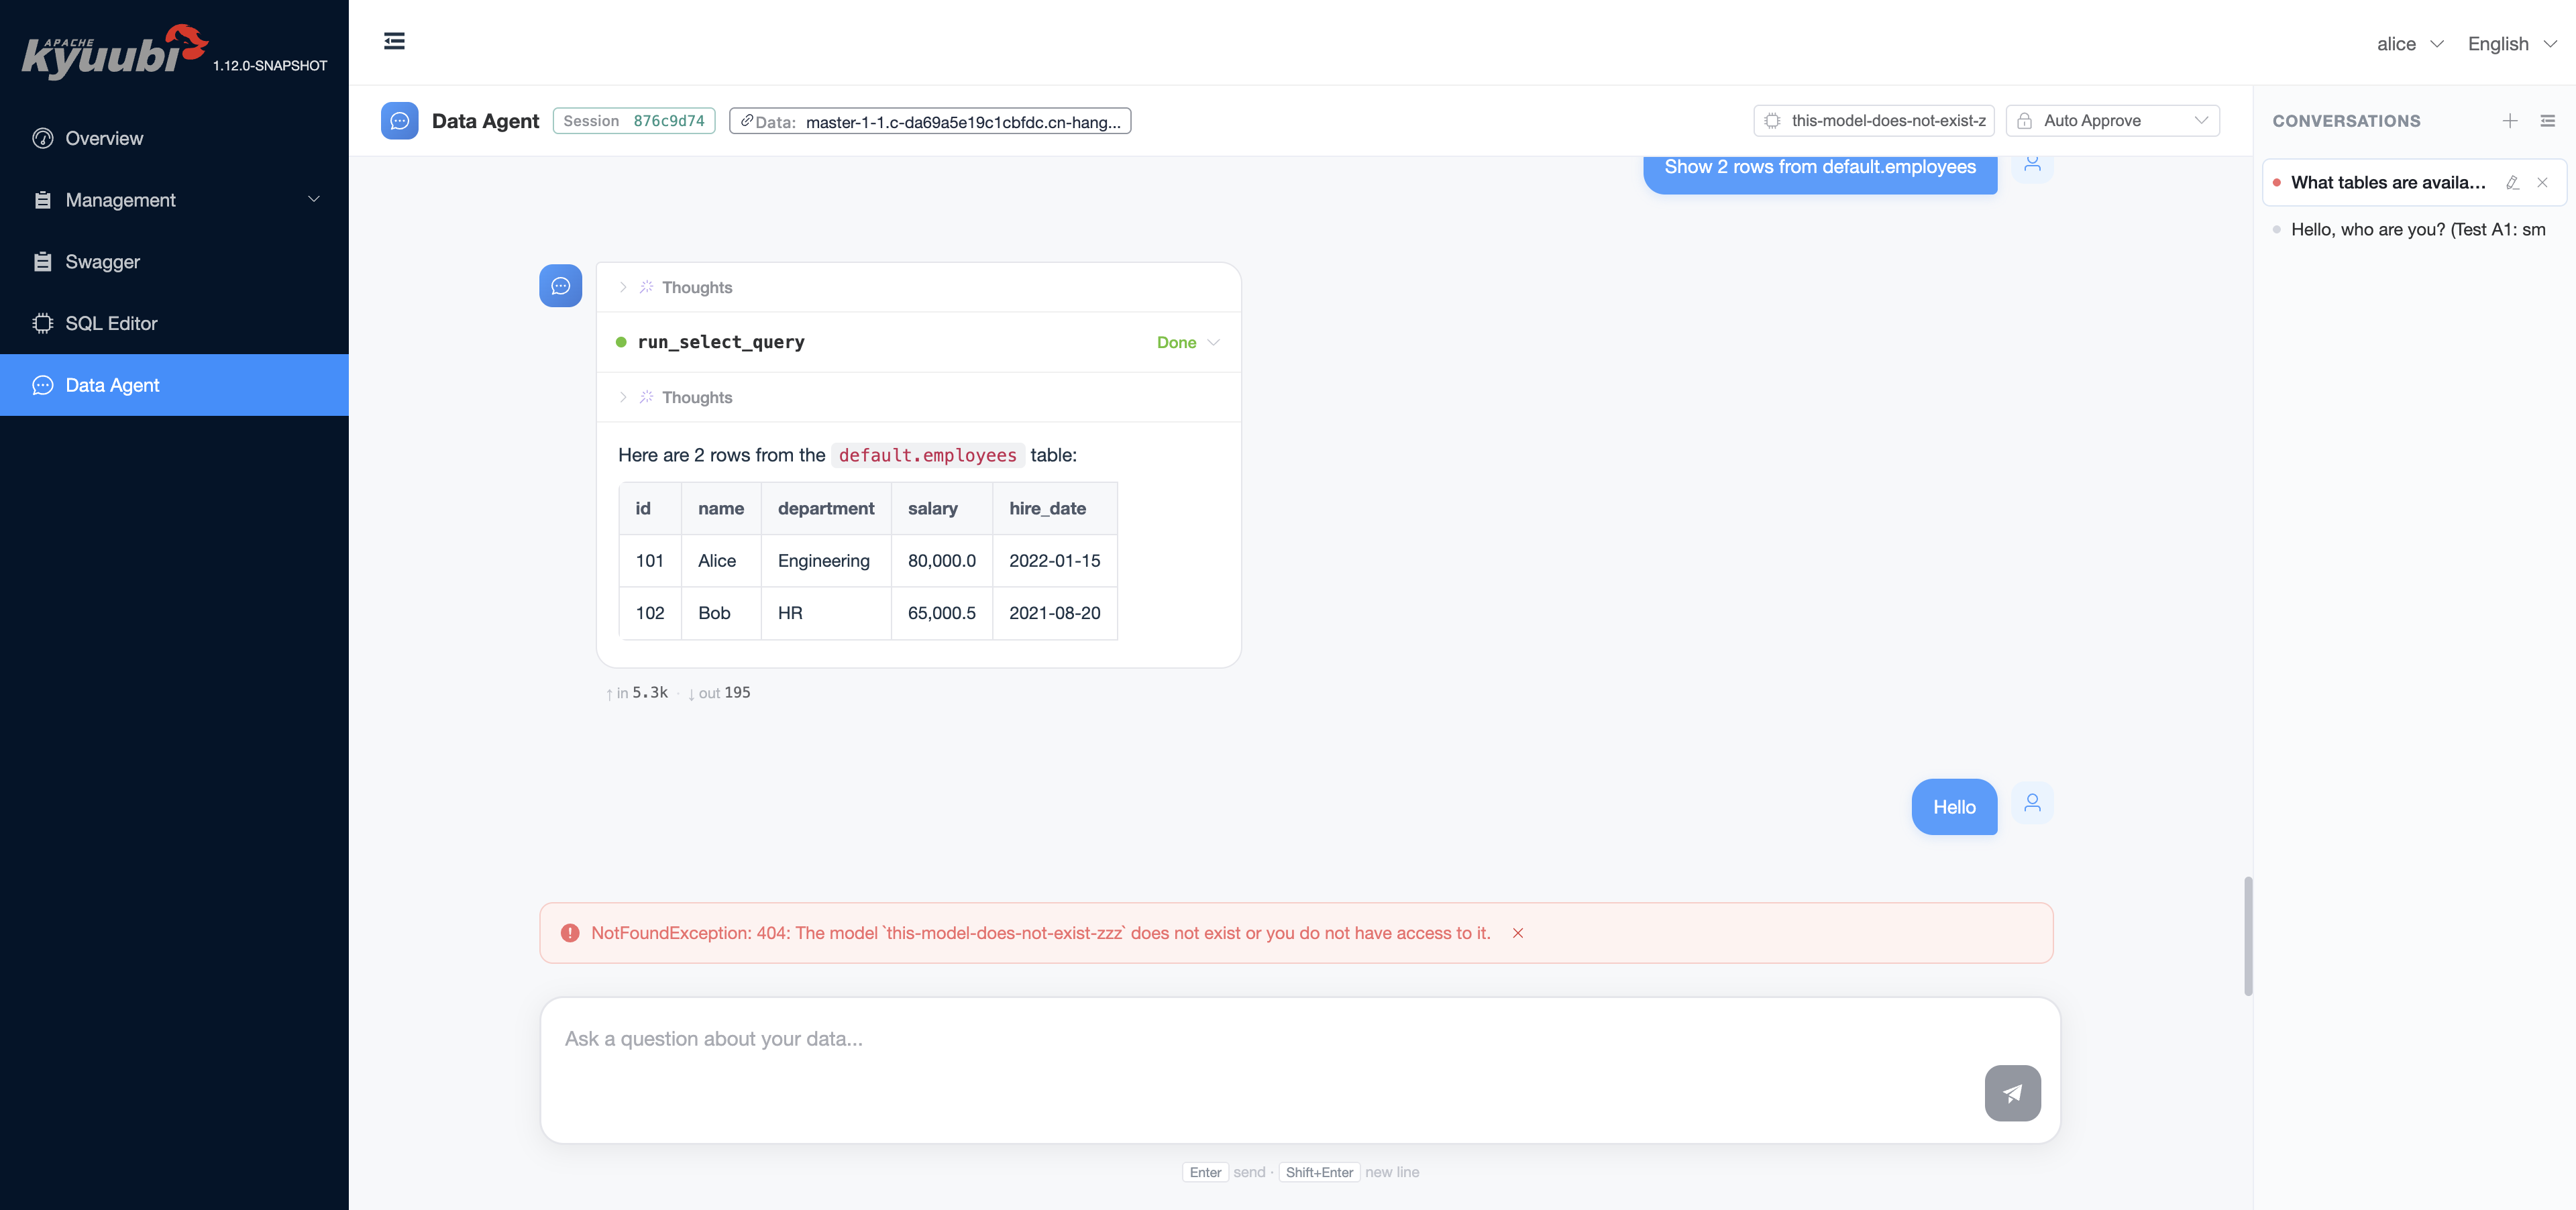Image resolution: width=2576 pixels, height=1210 pixels.
Task: Click the hire_date column header
Action: click(1055, 508)
